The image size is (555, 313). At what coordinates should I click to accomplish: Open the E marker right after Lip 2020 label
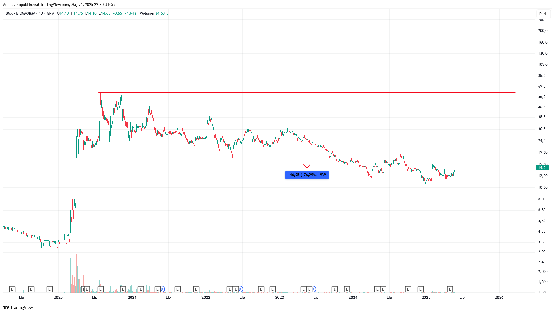coord(100,289)
